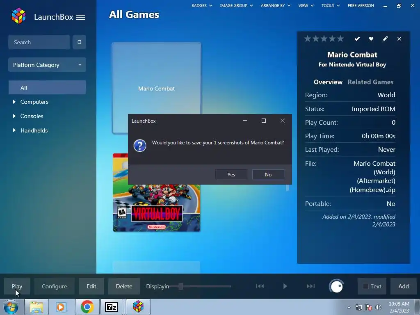The image size is (420, 315).
Task: Open the BADGES dropdown menu
Action: 202,5
